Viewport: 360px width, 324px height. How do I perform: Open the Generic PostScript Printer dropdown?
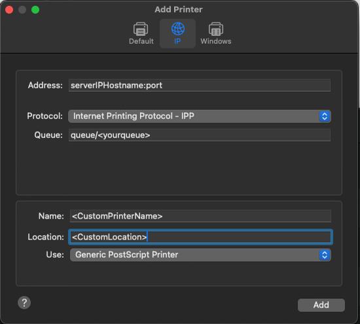[200, 255]
